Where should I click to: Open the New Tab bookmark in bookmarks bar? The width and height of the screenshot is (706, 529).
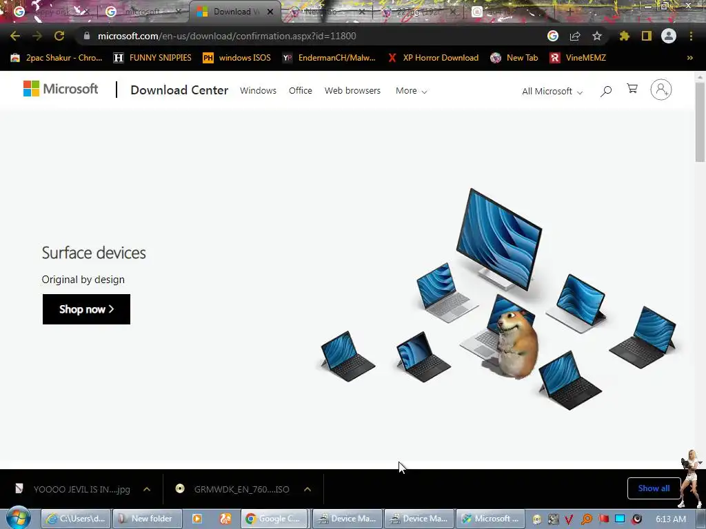click(x=514, y=58)
